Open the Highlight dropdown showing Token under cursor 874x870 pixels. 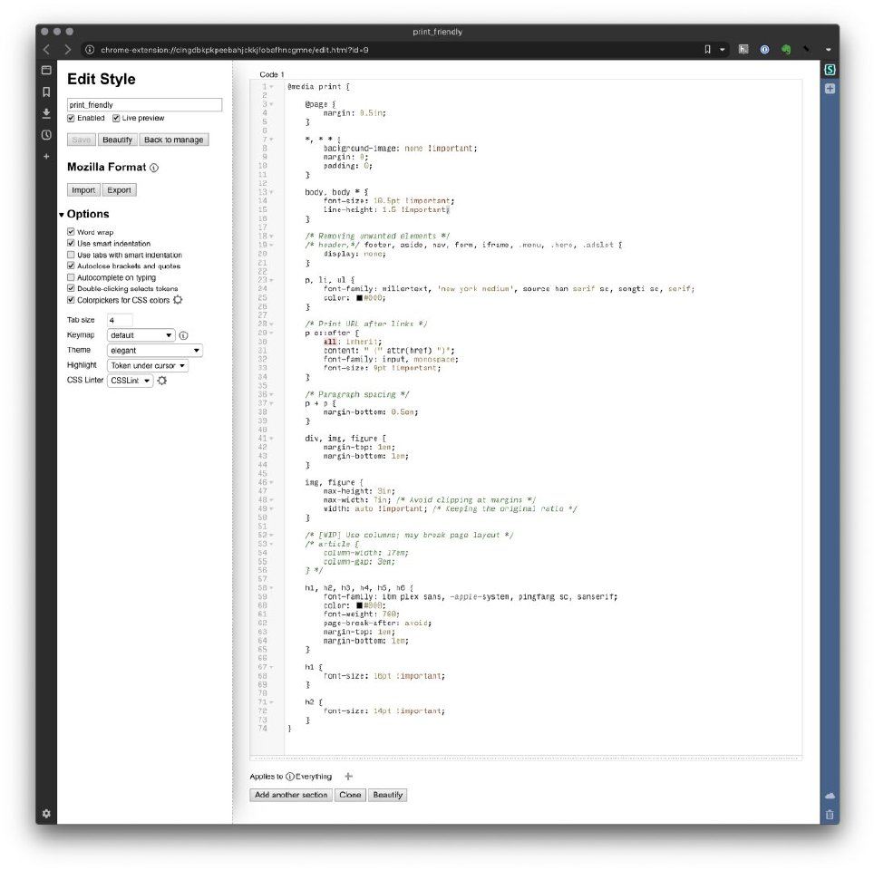147,366
